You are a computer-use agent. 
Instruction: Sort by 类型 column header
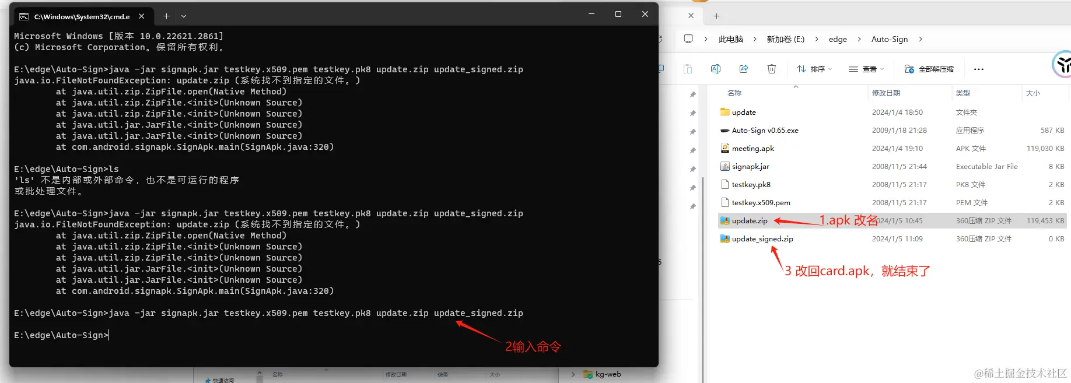pyautogui.click(x=963, y=93)
